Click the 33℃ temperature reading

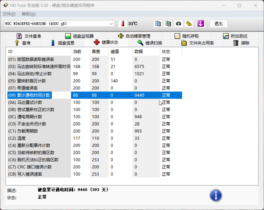(133, 23)
